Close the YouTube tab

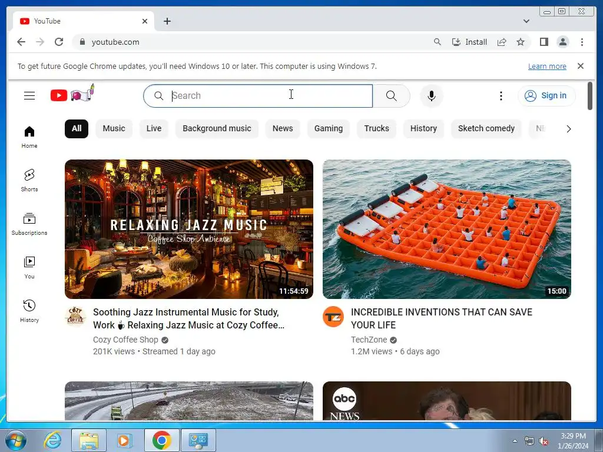[145, 21]
